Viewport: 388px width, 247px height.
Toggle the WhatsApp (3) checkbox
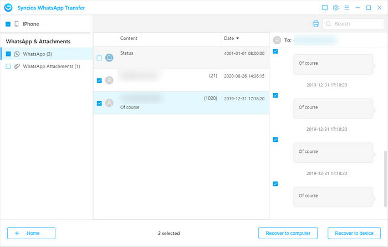pyautogui.click(x=8, y=54)
